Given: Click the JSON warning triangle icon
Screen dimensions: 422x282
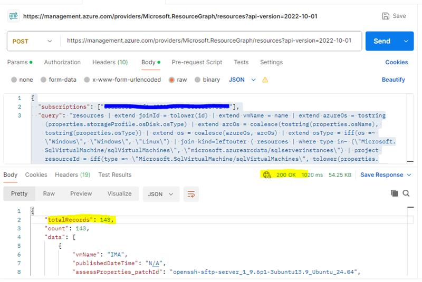Looking at the screenshot, I should click(265, 80).
